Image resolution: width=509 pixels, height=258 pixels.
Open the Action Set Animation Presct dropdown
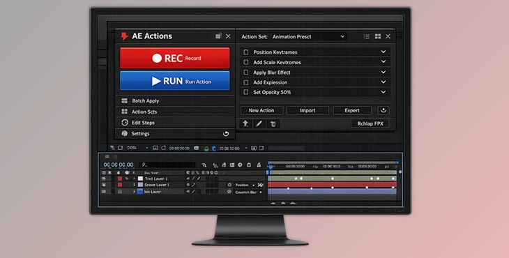308,37
